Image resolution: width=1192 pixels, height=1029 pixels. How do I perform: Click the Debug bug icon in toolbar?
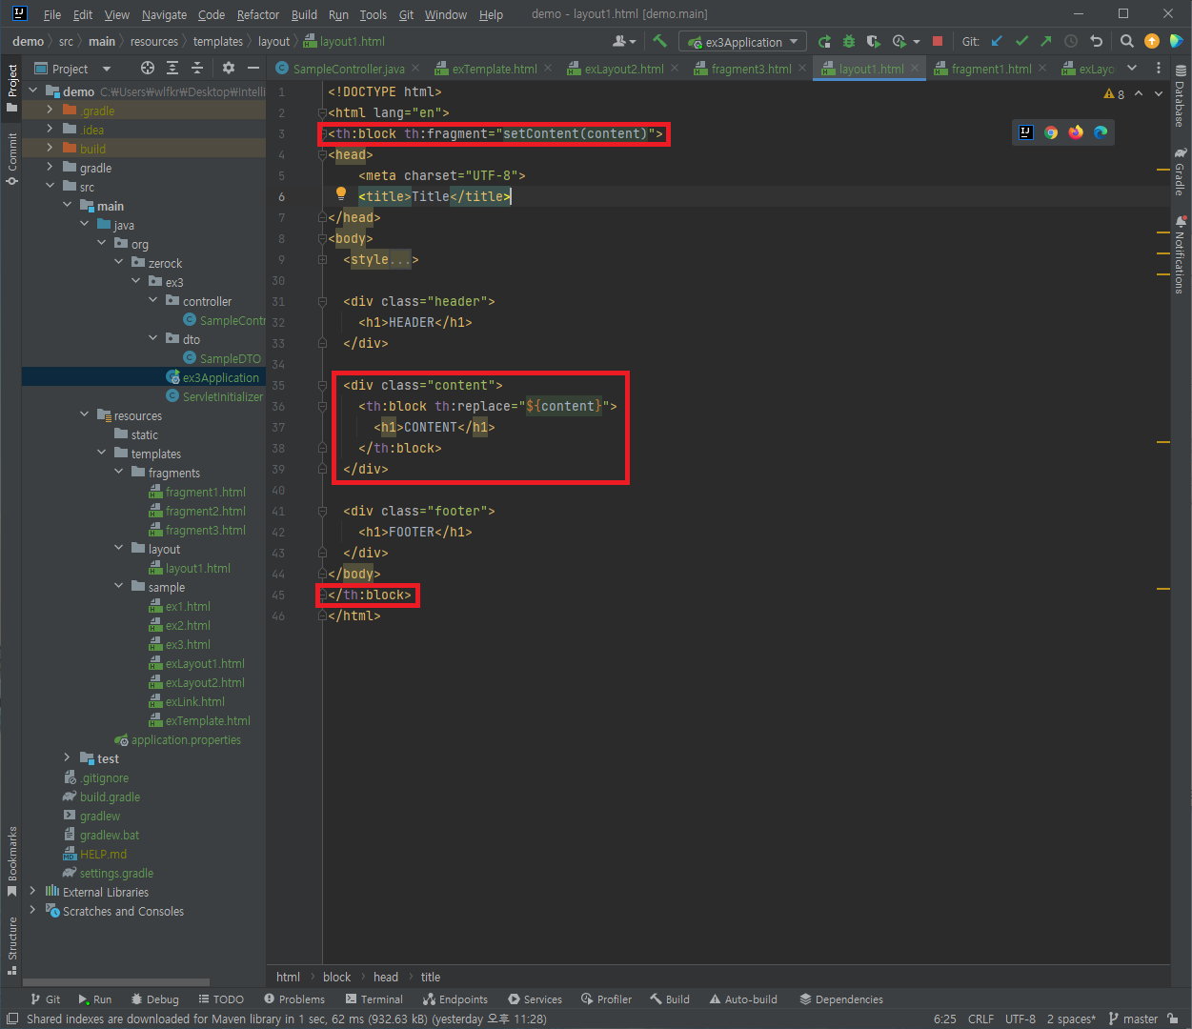[849, 41]
